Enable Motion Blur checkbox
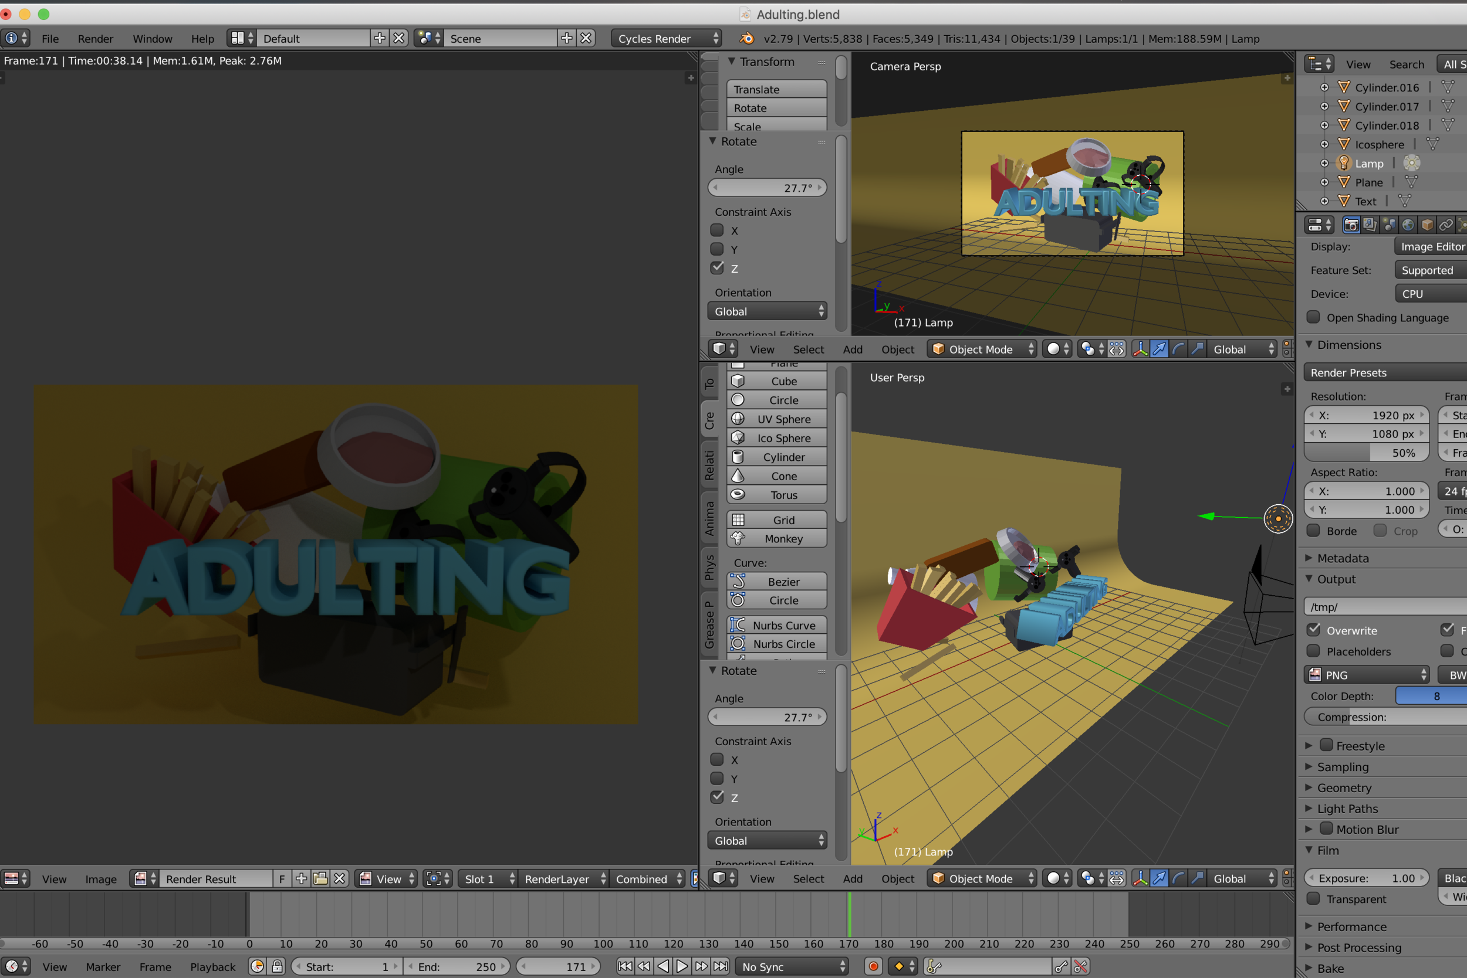 [1327, 829]
